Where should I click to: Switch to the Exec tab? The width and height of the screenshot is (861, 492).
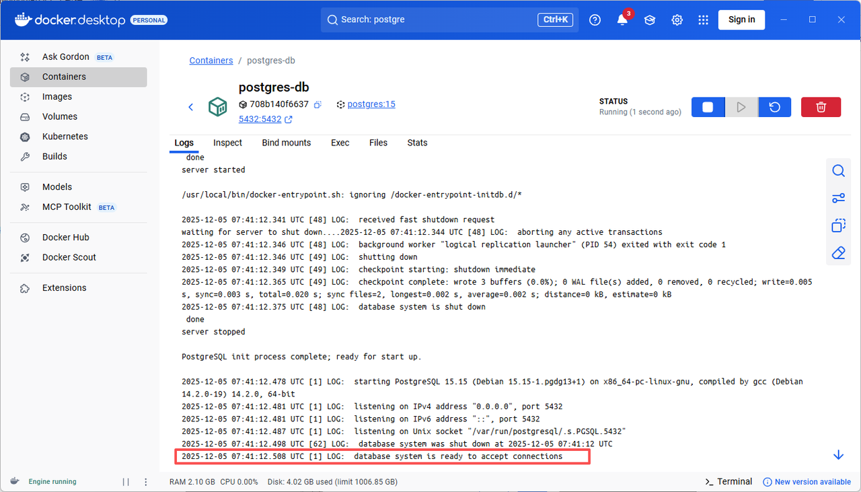[x=340, y=143]
